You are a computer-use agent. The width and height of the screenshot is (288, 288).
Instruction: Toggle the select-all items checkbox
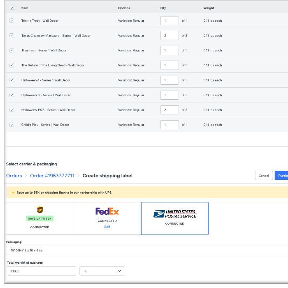[12, 8]
